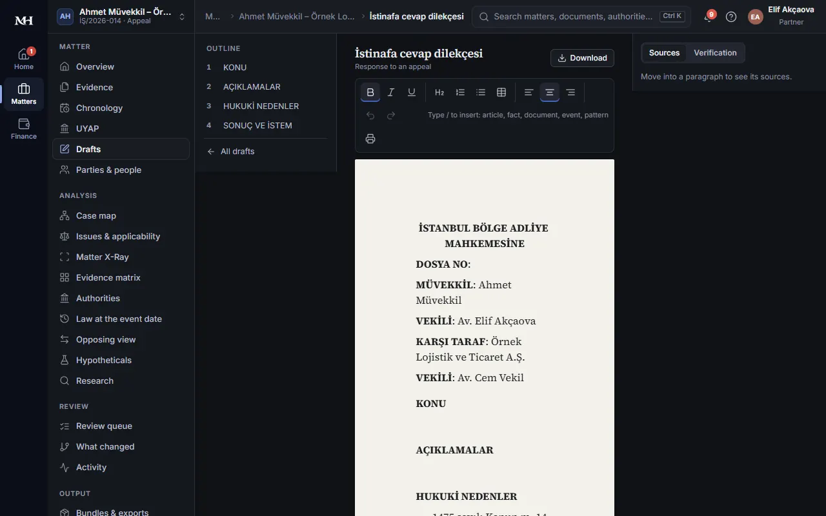
Task: Align text left
Action: pyautogui.click(x=529, y=92)
